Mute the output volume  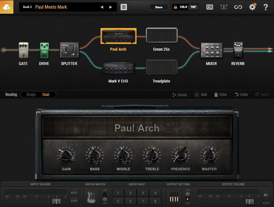tap(266, 195)
